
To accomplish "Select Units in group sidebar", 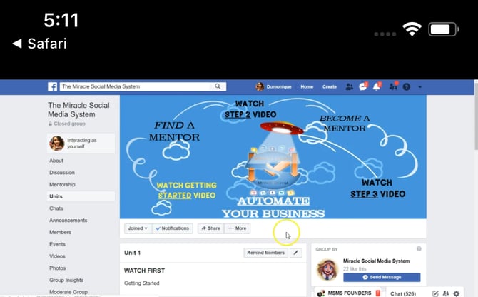I will 81,196.
